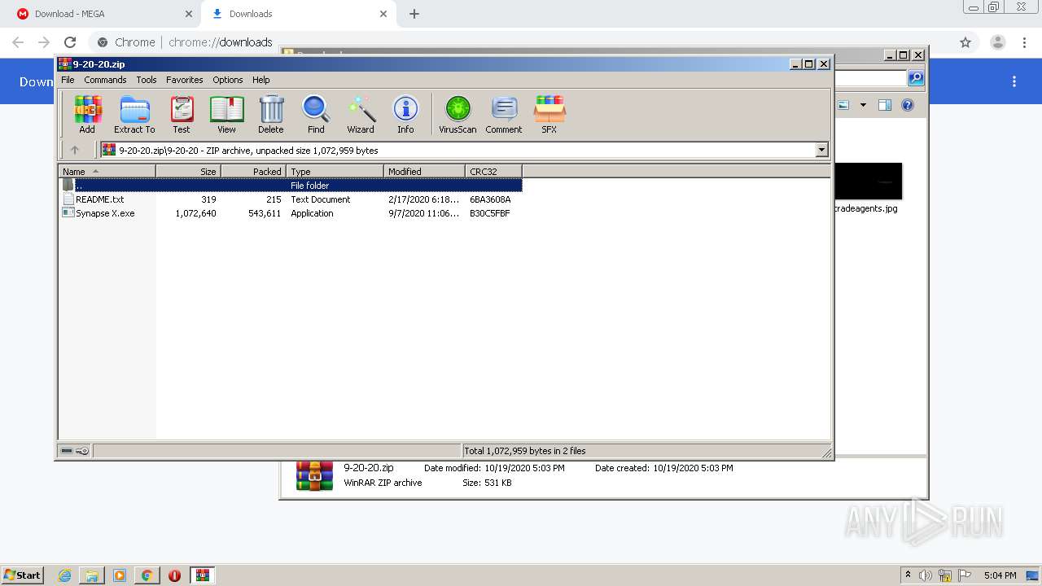
Task: Sort by the Type column header
Action: 335,171
